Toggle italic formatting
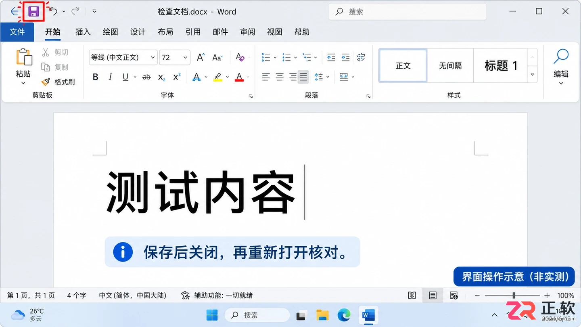The height and width of the screenshot is (327, 581). coord(110,77)
